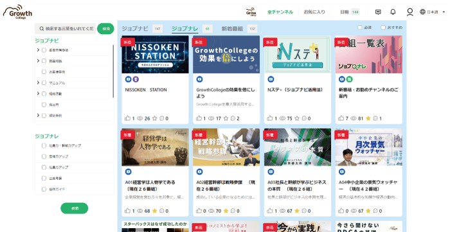Viewport: 450px width, 232px height.
Task: Check the おすすめ filter checkbox
Action: pos(383,27)
